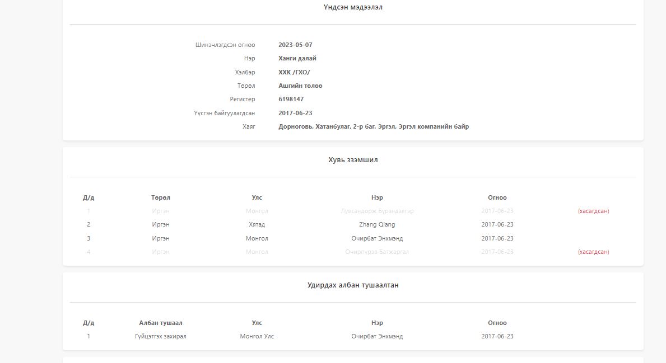Click the (хасагдсан) label in row 4
Viewport: 666px width, 363px height.
(x=593, y=252)
